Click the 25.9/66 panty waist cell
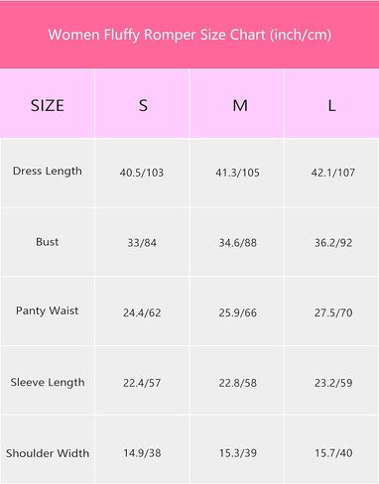Viewport: 379px width, 484px height. click(237, 312)
